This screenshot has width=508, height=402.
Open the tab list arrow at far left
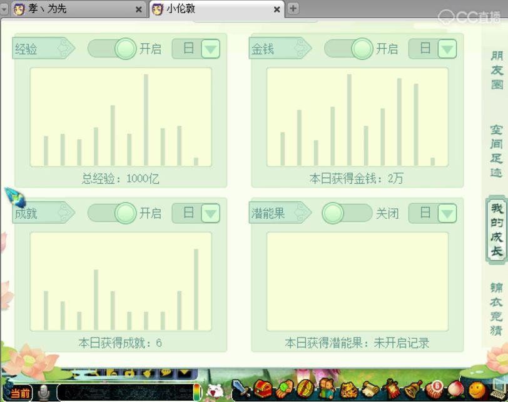pyautogui.click(x=4, y=9)
